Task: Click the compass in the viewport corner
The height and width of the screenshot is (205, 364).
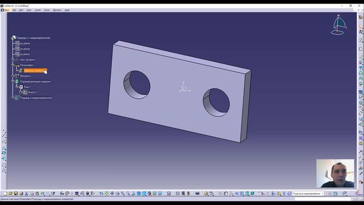Action: [x=339, y=24]
